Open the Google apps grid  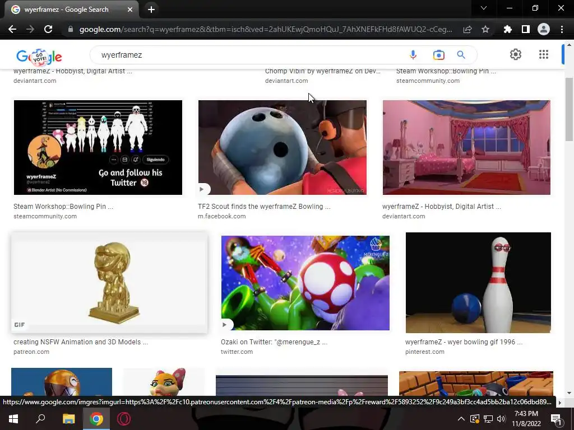point(544,54)
